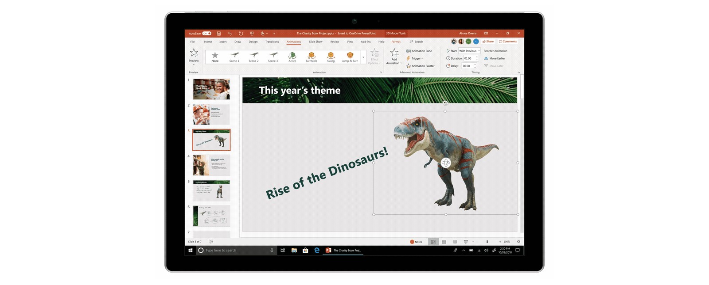
Task: Select the Swing animation
Action: 331,57
